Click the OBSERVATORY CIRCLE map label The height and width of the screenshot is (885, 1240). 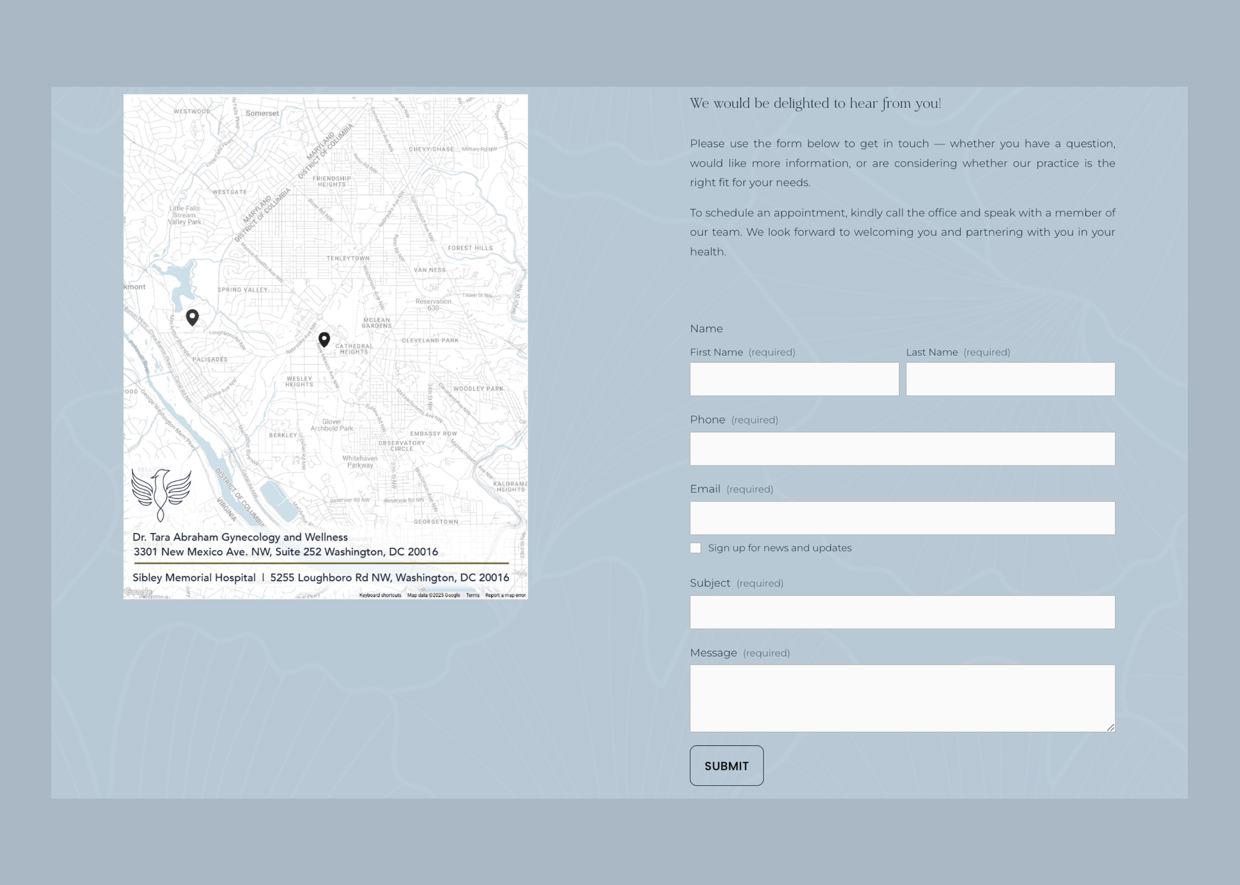pyautogui.click(x=402, y=446)
